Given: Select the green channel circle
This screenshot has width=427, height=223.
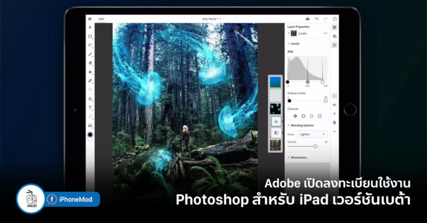Looking at the screenshot, I should tap(312, 116).
